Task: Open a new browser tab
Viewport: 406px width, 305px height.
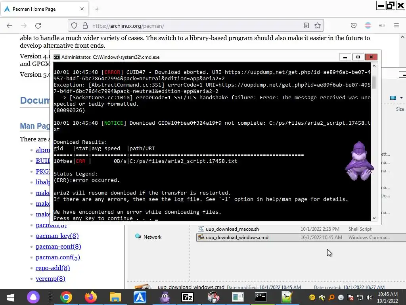Action: (97, 9)
